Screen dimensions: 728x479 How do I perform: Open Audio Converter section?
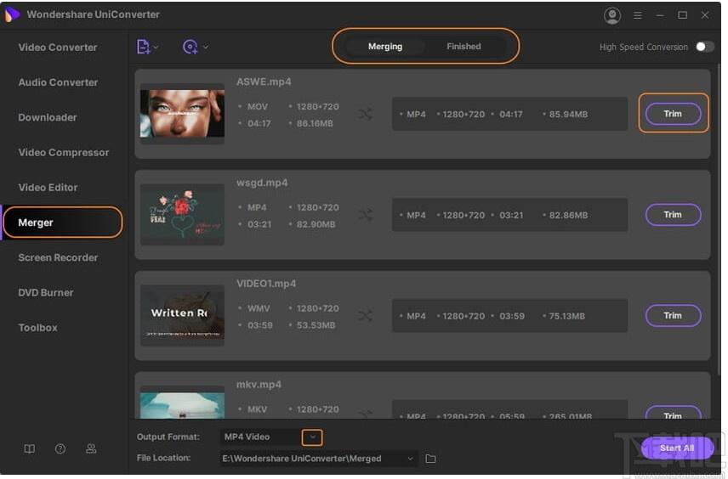pyautogui.click(x=58, y=82)
